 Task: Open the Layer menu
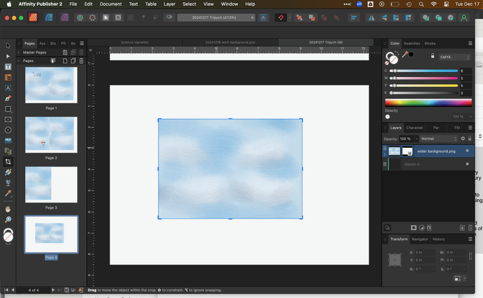pos(169,4)
